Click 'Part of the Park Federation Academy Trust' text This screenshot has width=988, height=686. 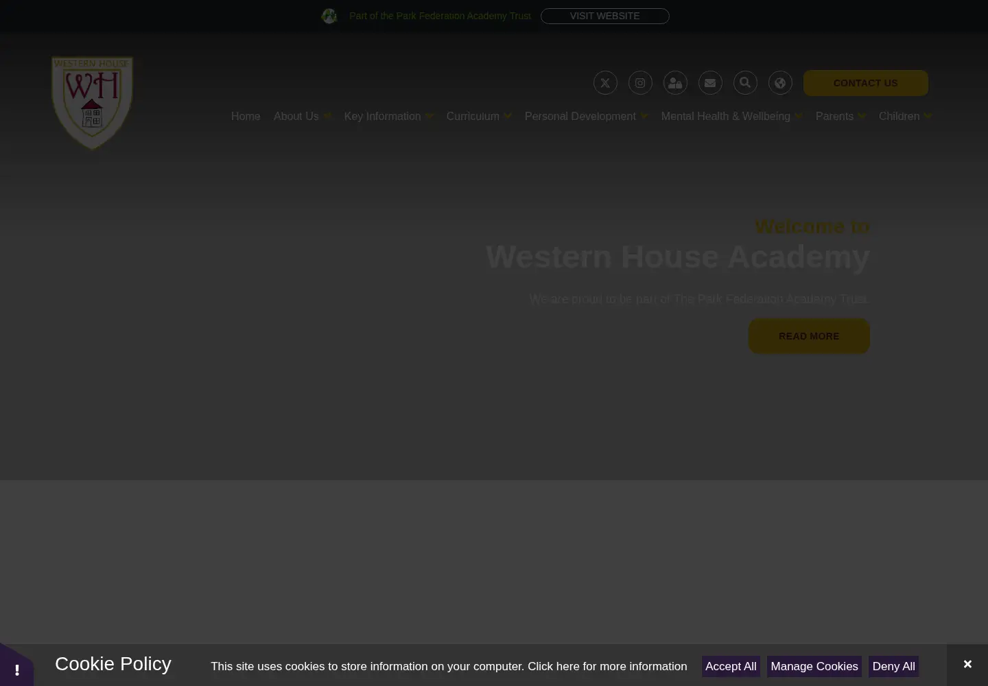point(440,16)
